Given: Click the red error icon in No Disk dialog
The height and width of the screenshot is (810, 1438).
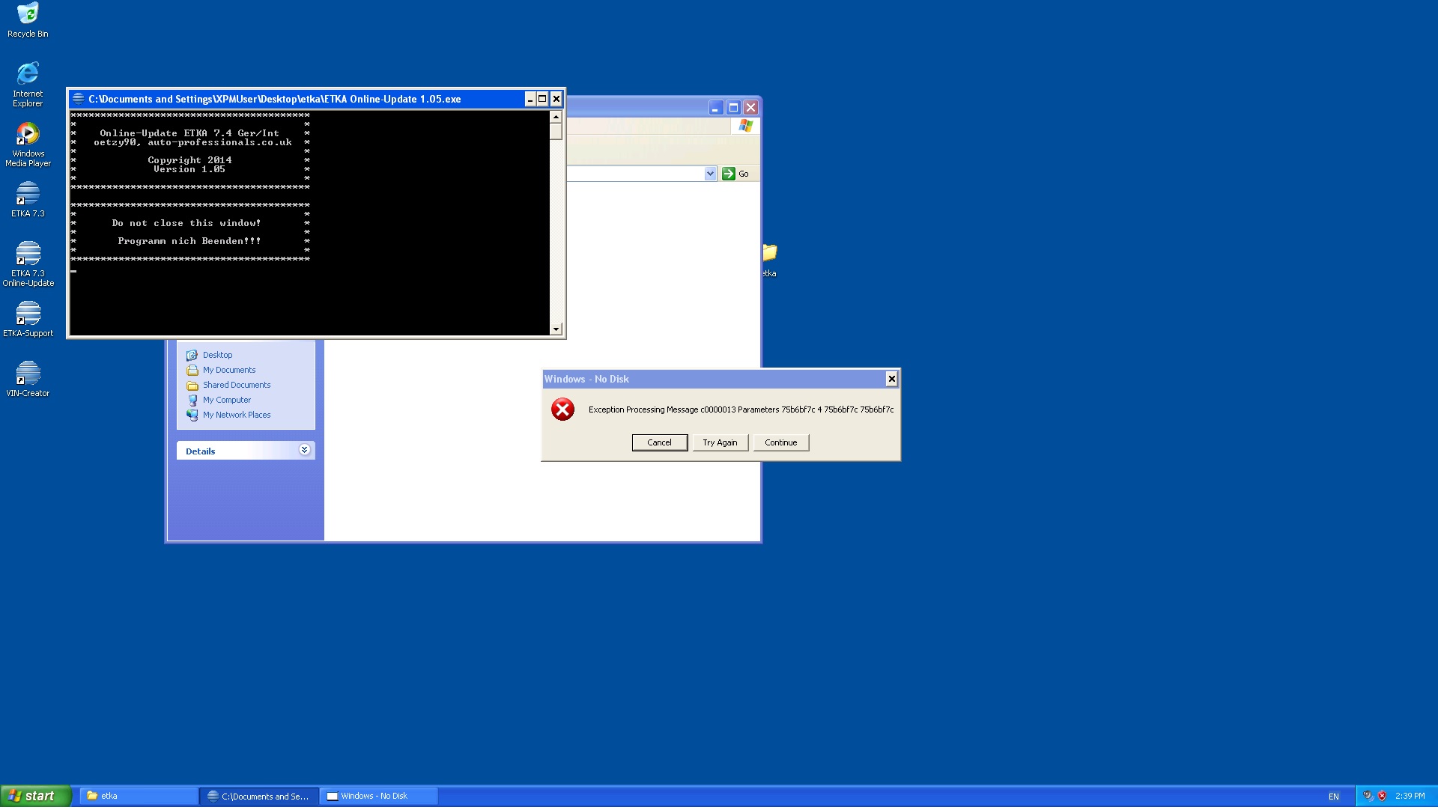Looking at the screenshot, I should 562,409.
